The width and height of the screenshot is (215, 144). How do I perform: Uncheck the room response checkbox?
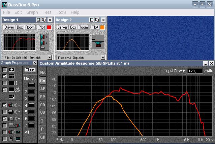[5, 118]
